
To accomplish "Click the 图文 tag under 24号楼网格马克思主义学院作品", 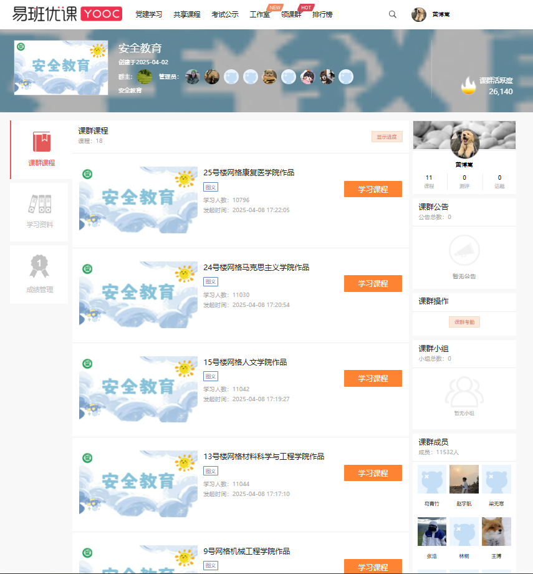I will [211, 281].
